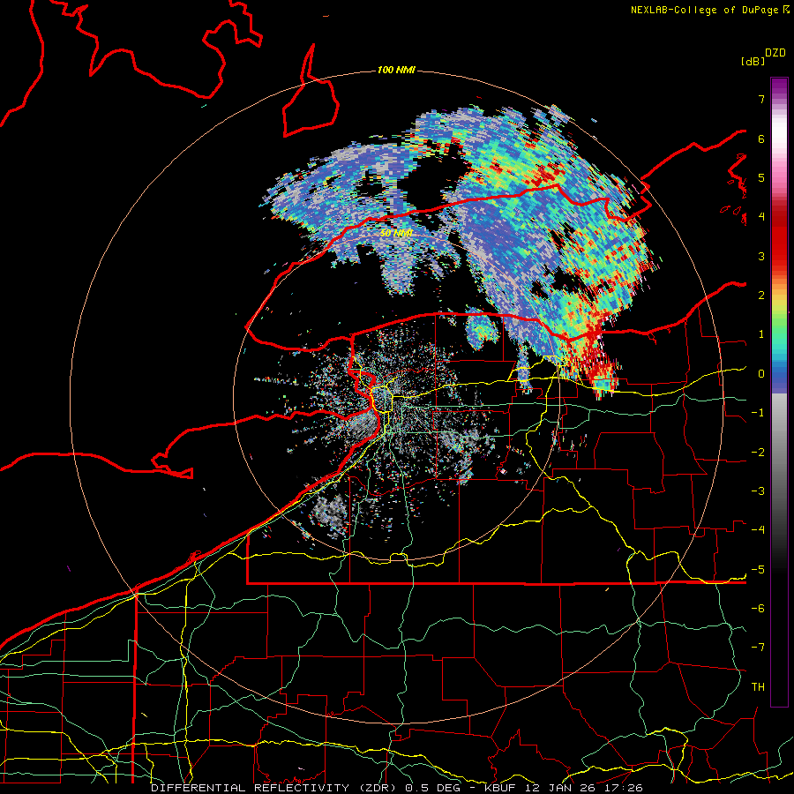Click the -4 dB value on color scale
This screenshot has width=794, height=794.
[x=758, y=530]
